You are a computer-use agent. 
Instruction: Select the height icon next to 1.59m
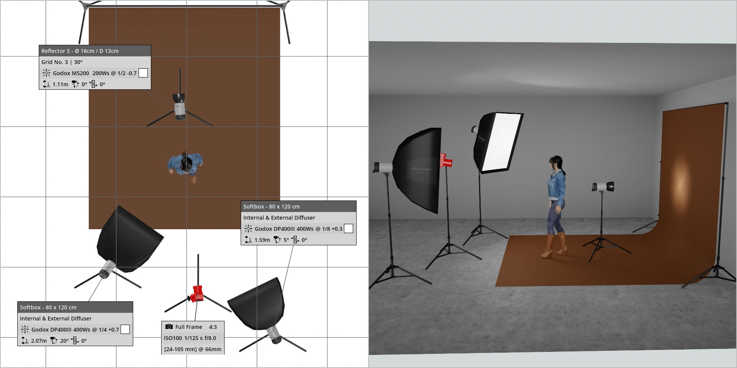coord(248,240)
